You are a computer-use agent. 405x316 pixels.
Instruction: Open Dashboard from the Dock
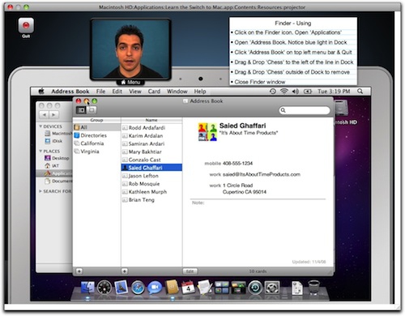(104, 288)
